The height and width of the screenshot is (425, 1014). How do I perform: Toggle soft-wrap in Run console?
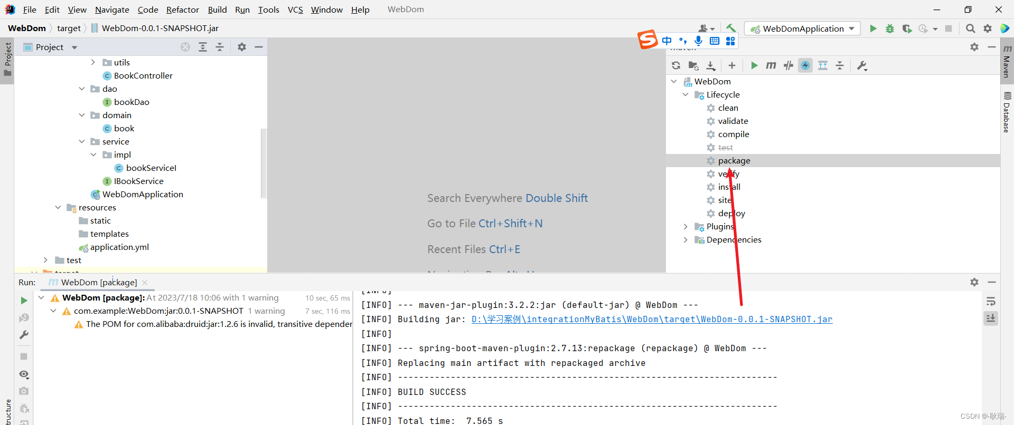(x=991, y=302)
